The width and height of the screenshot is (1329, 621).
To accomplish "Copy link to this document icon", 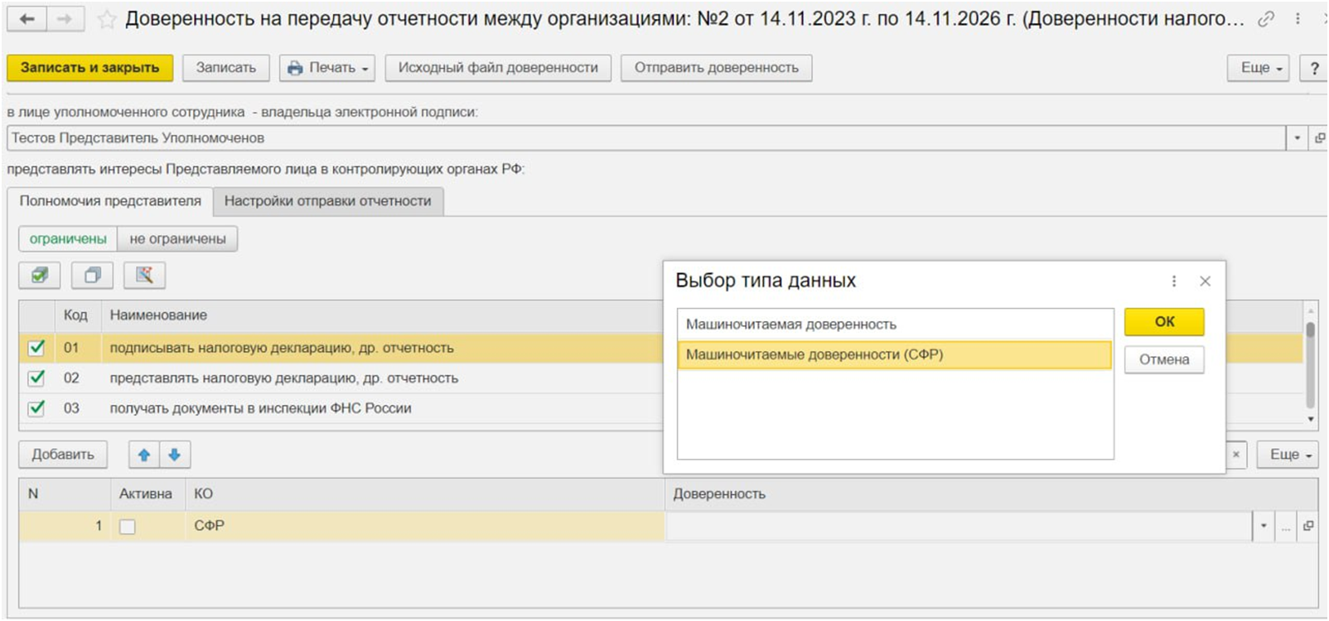I will click(1265, 19).
